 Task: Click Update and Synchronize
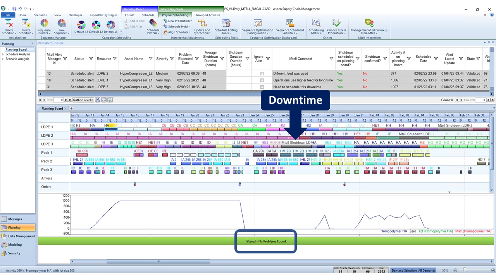(202, 26)
